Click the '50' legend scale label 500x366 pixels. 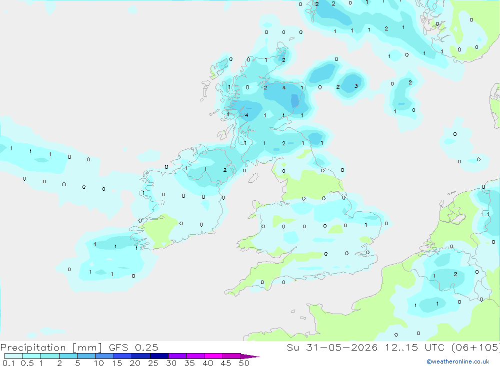(244, 363)
